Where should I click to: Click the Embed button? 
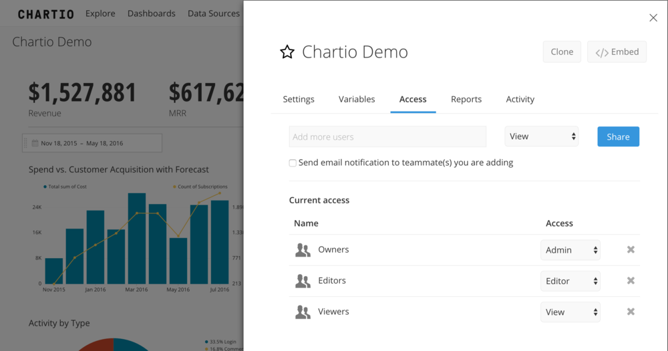tap(617, 52)
